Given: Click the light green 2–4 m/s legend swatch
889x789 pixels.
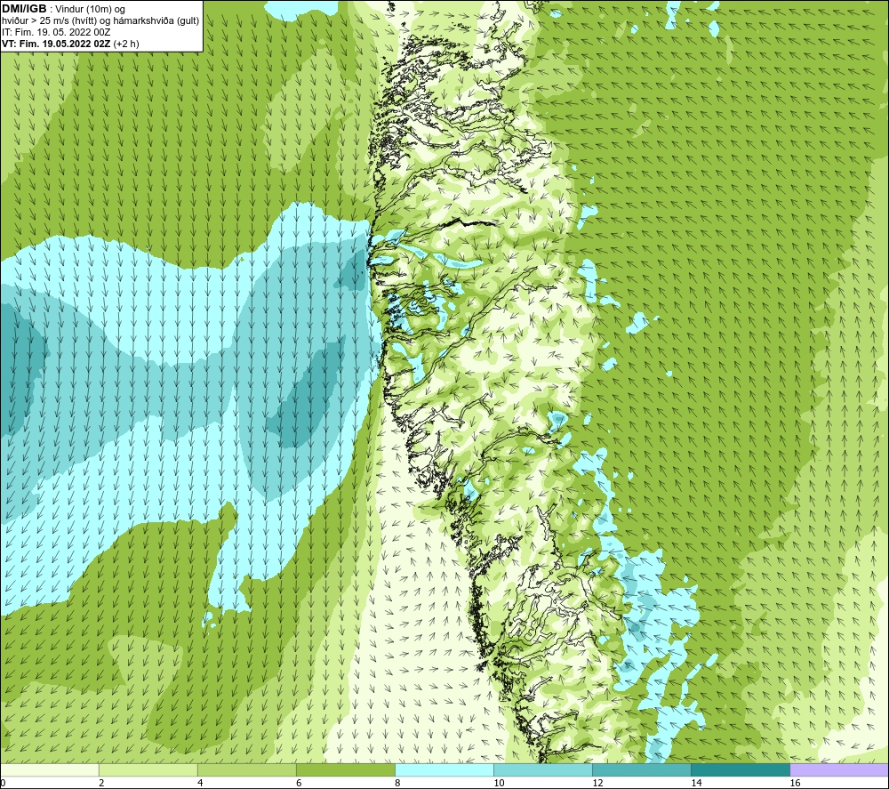Looking at the screenshot, I should pyautogui.click(x=148, y=769).
